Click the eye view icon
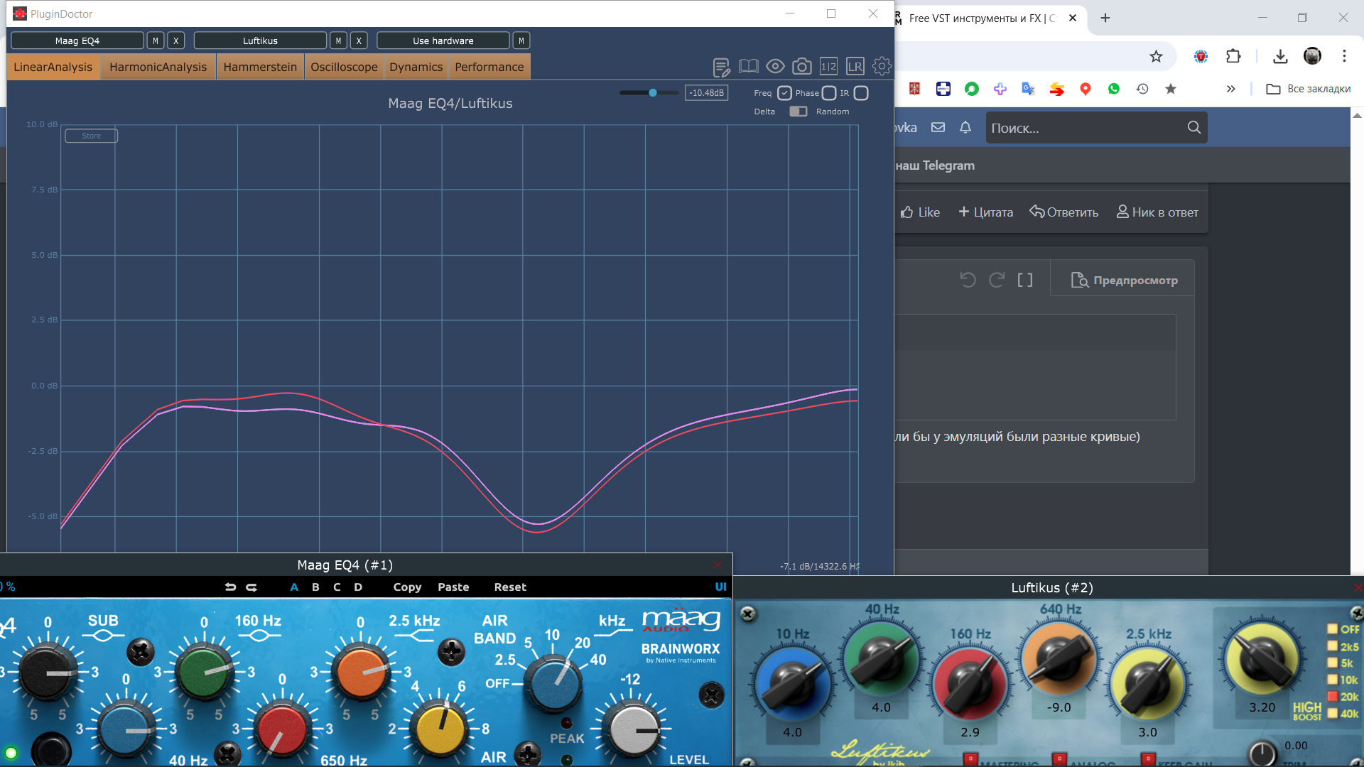1364x767 pixels. [x=775, y=67]
